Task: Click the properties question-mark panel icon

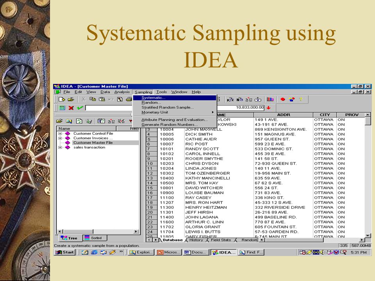Action: [x=101, y=121]
